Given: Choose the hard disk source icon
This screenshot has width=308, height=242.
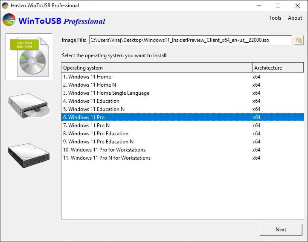Looking at the screenshot, I should pyautogui.click(x=29, y=155).
